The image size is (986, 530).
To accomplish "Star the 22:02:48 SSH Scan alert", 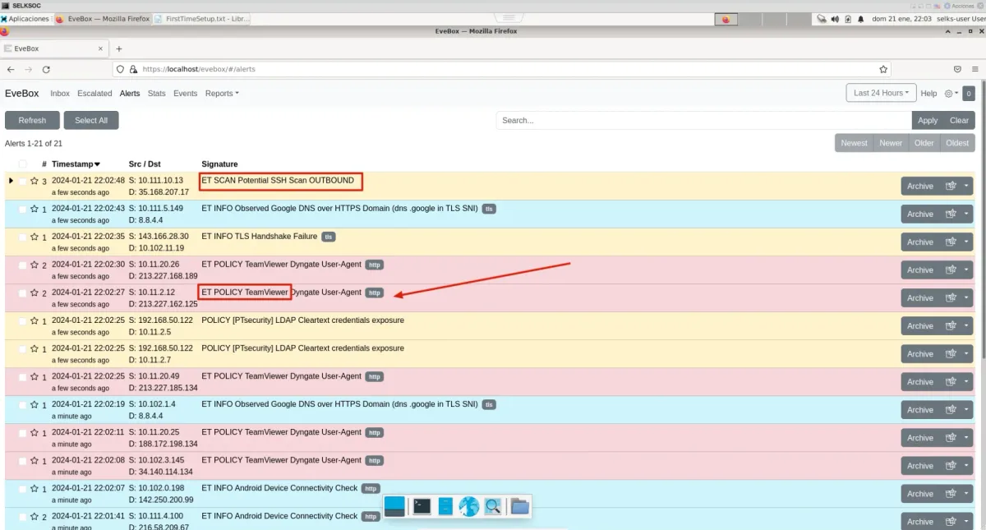I will (35, 181).
